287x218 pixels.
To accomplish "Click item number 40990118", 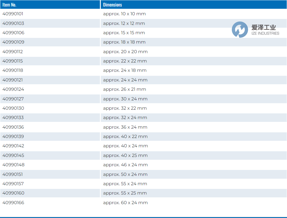I will [13, 70].
